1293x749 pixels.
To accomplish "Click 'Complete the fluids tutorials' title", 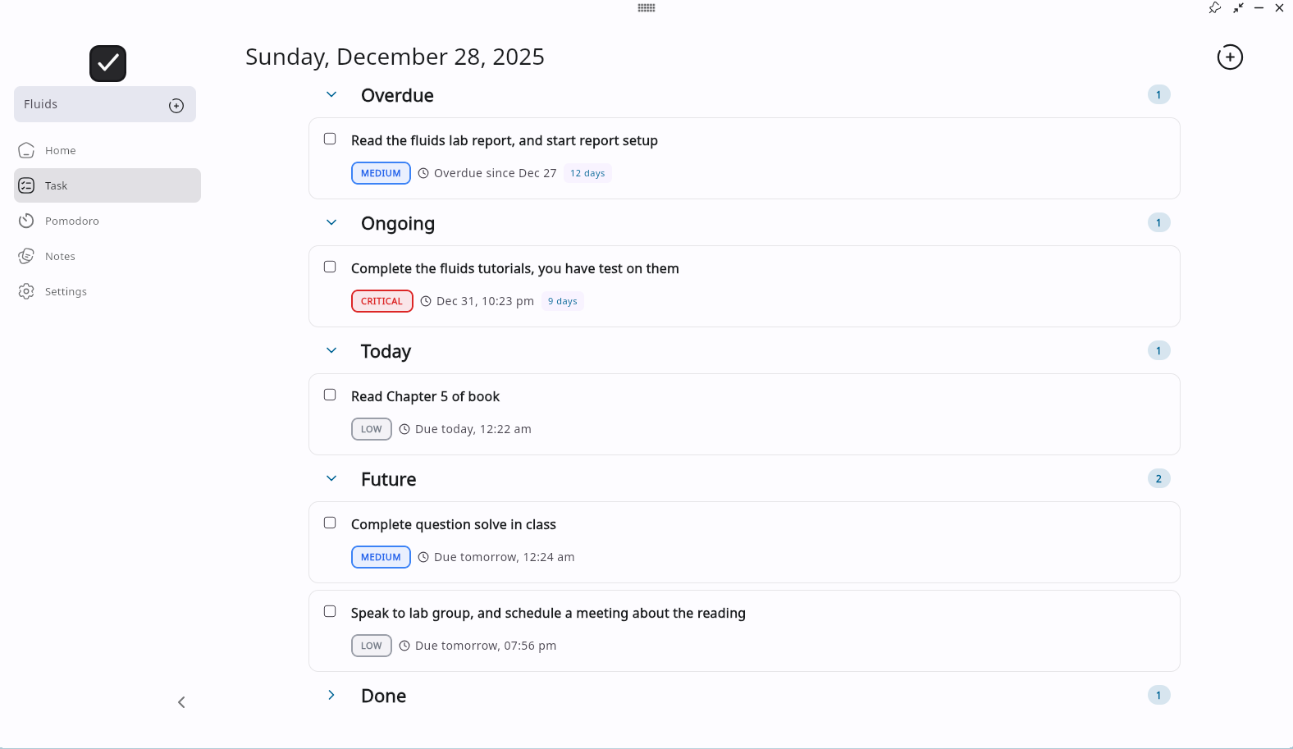I will click(515, 268).
